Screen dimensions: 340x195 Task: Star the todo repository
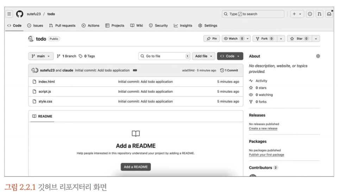pyautogui.click(x=300, y=39)
